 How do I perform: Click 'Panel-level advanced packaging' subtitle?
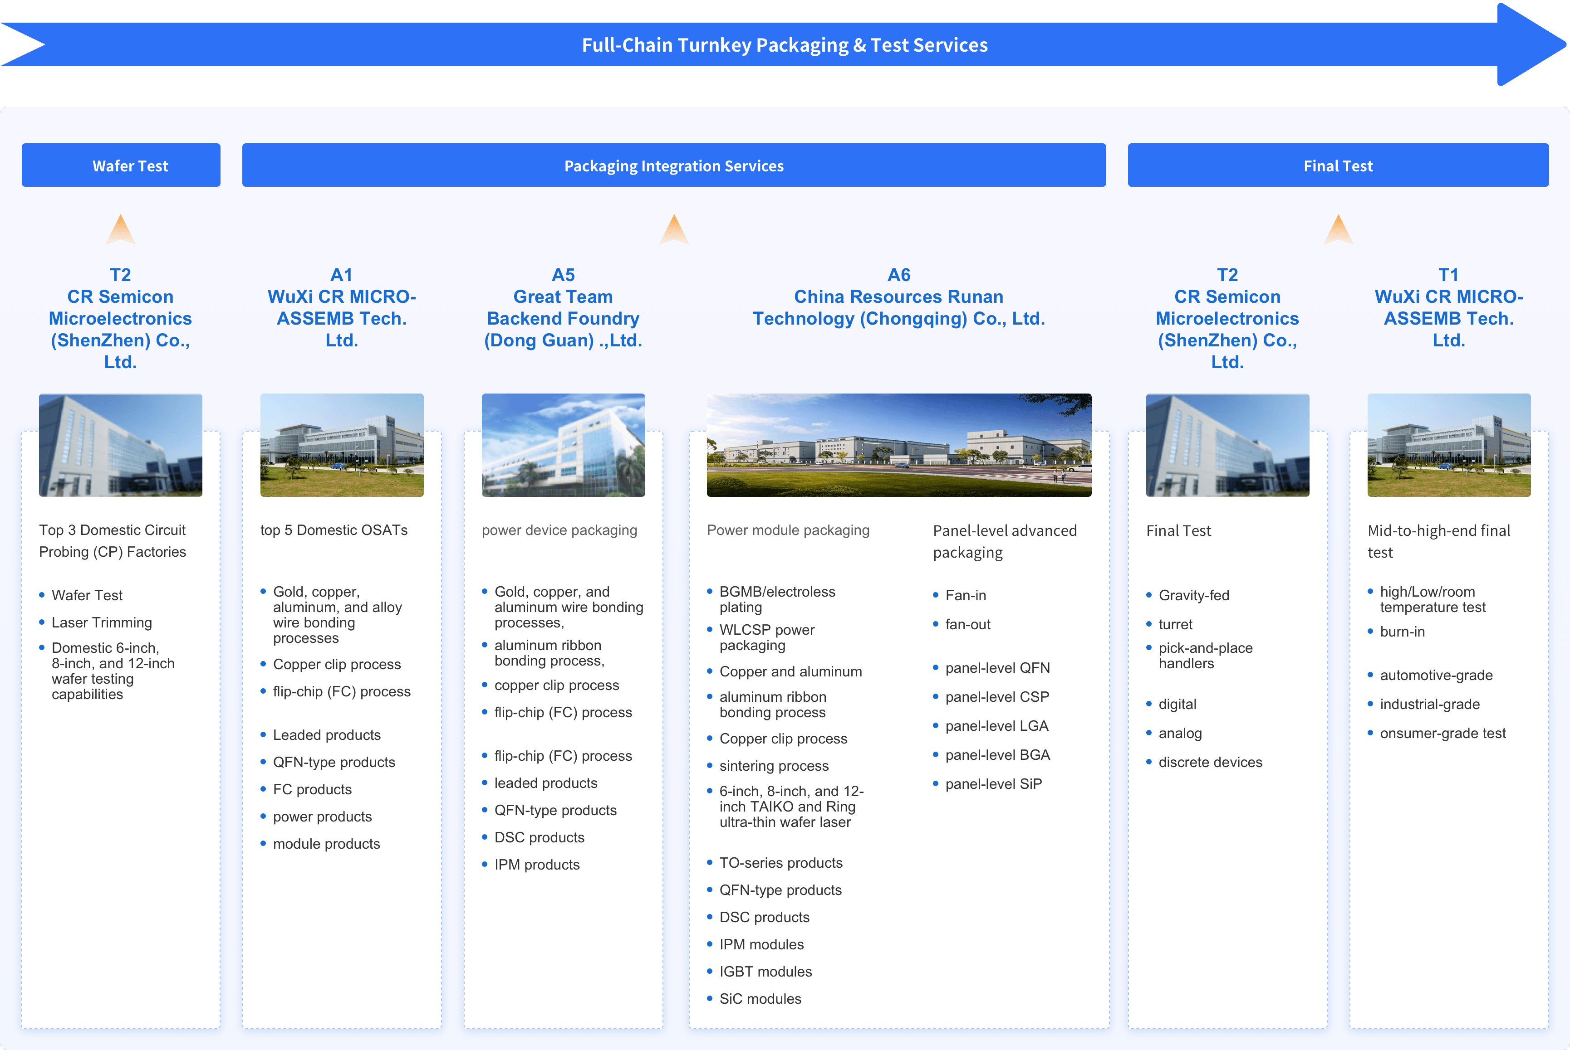point(1005,541)
